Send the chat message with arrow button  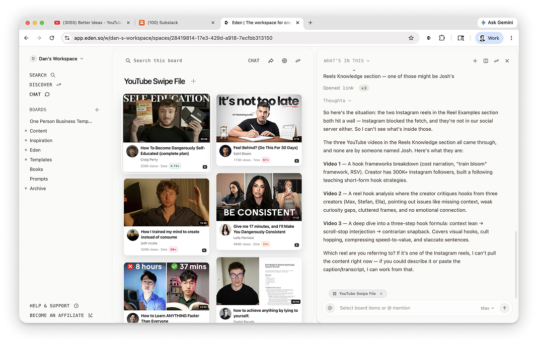click(504, 308)
